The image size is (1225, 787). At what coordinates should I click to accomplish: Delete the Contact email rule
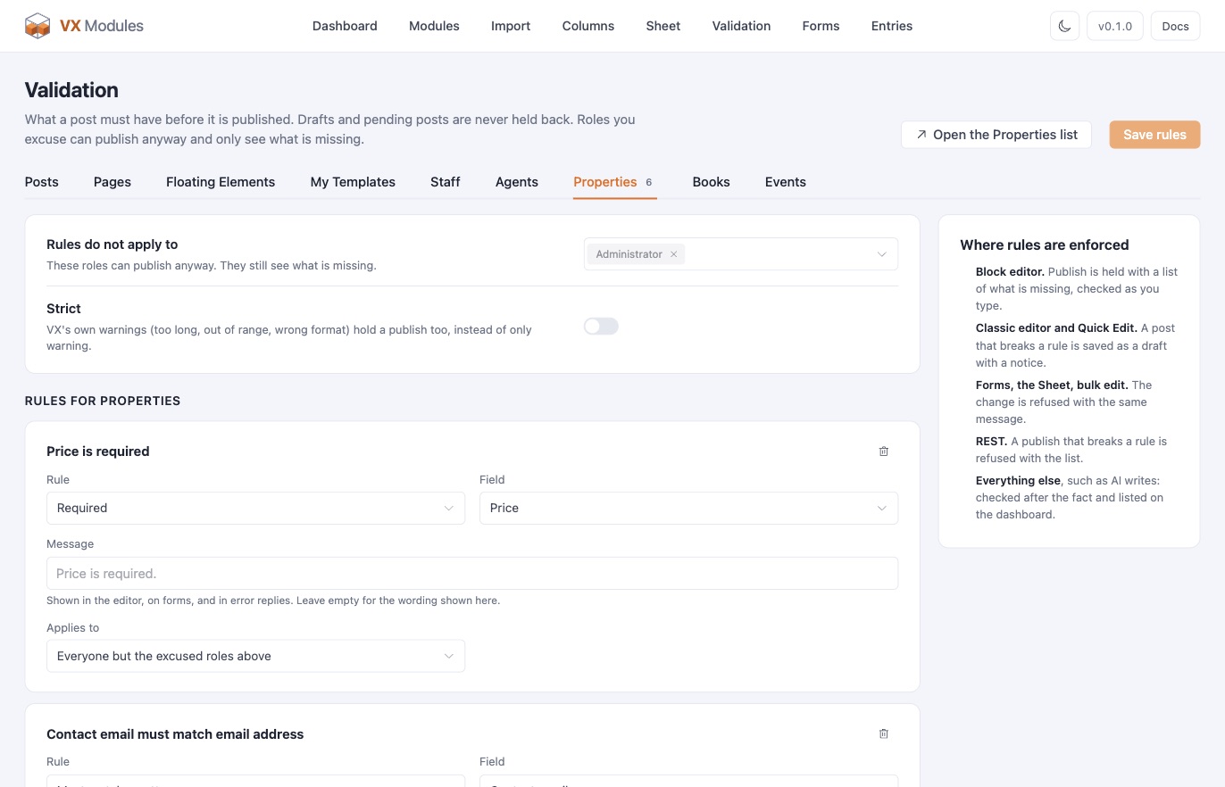(x=884, y=733)
